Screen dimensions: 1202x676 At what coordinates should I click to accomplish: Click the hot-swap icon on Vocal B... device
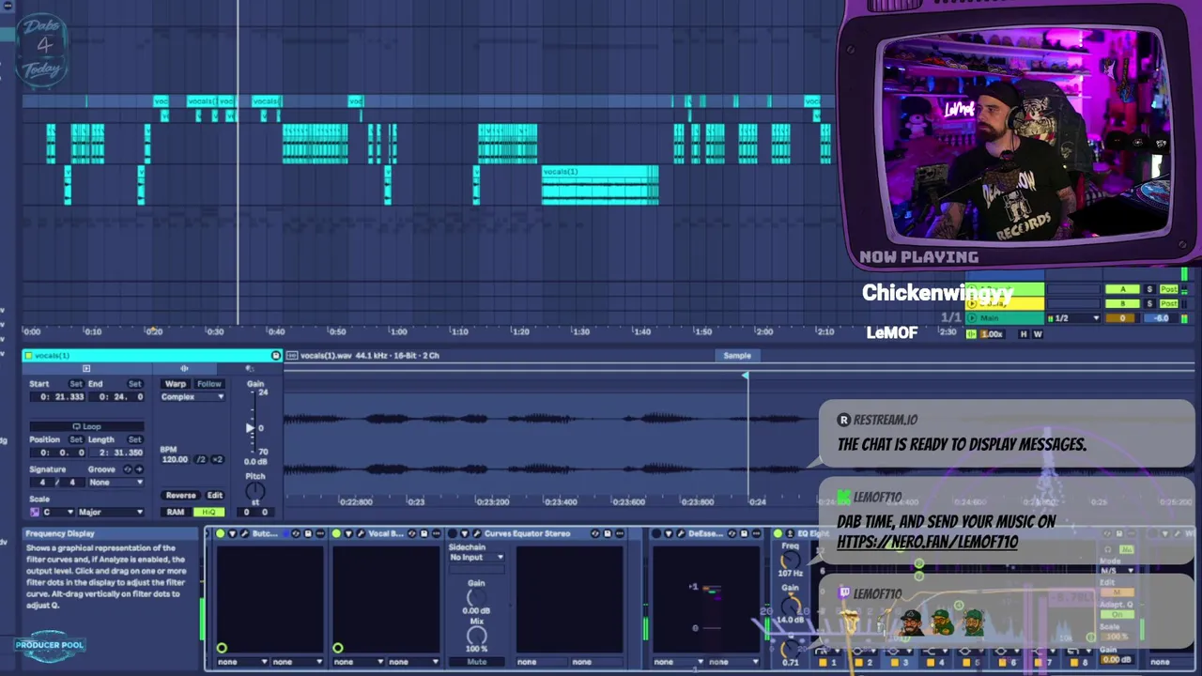(x=412, y=533)
